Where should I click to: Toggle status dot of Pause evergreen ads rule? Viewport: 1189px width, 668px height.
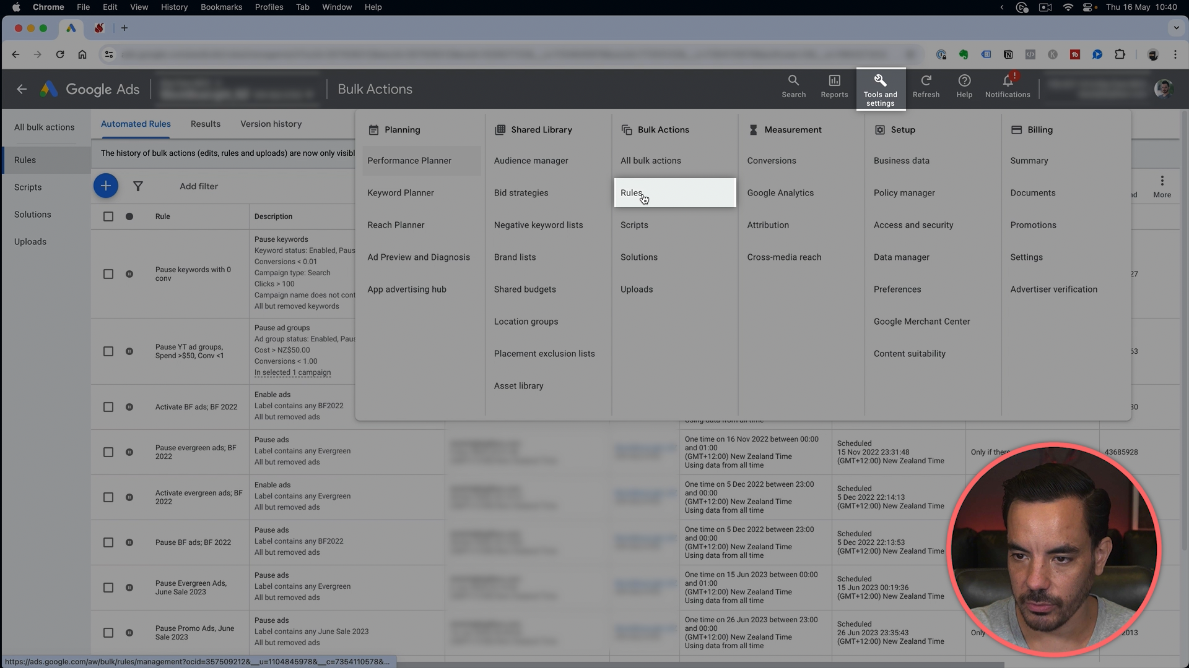(x=129, y=452)
